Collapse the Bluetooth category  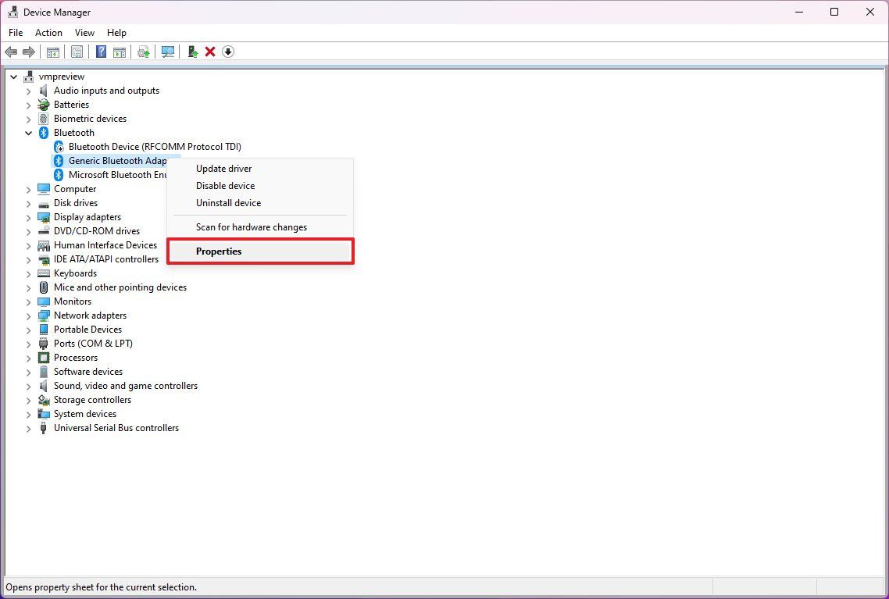(x=29, y=133)
